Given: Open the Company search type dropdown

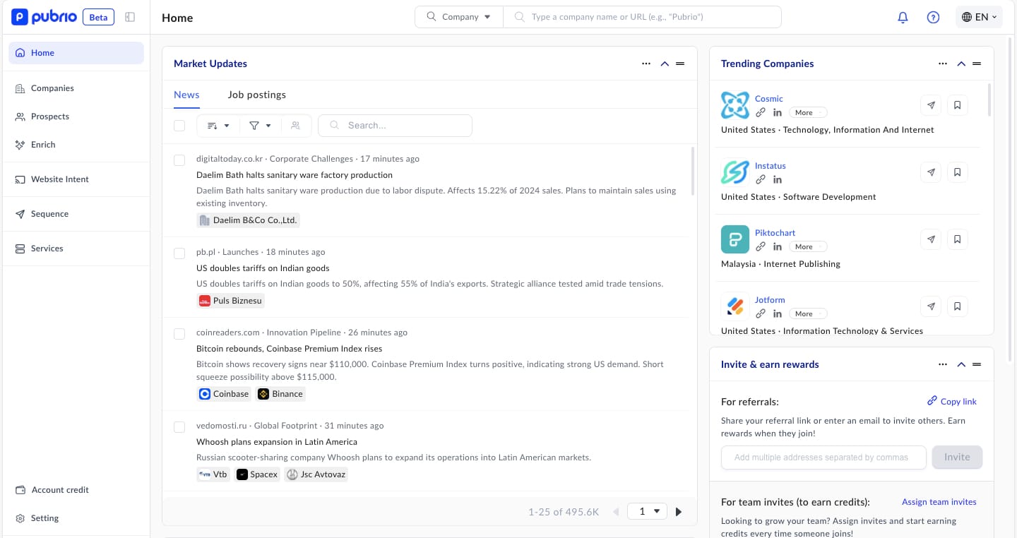Looking at the screenshot, I should coord(460,17).
